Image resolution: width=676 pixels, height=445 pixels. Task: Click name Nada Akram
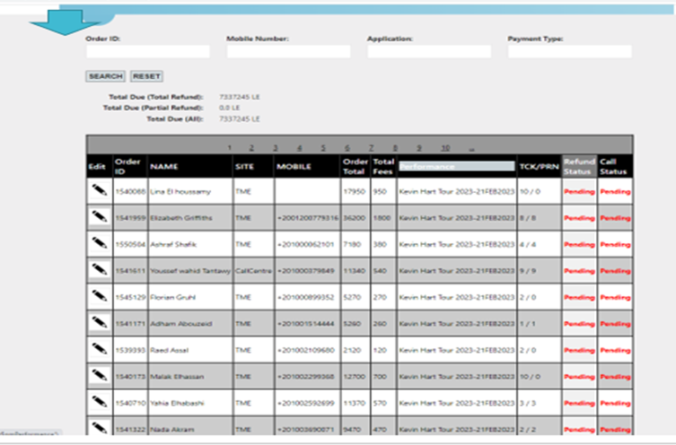(172, 430)
